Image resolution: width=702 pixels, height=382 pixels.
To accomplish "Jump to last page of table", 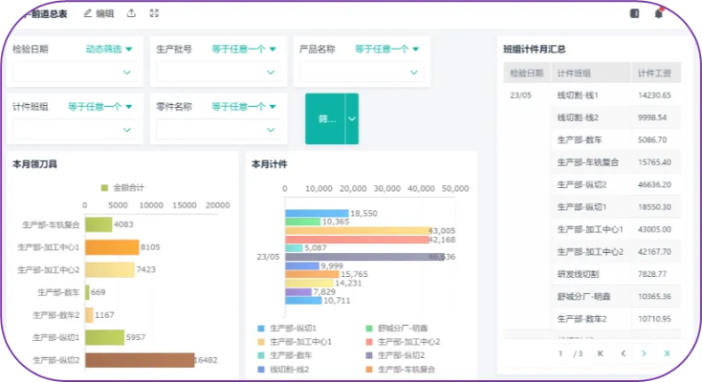I will pos(667,353).
